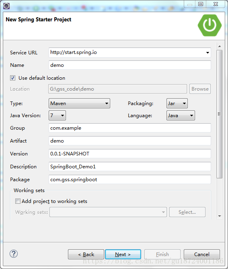Click the Description label
Image resolution: width=228 pixels, height=269 pixels.
click(23, 167)
